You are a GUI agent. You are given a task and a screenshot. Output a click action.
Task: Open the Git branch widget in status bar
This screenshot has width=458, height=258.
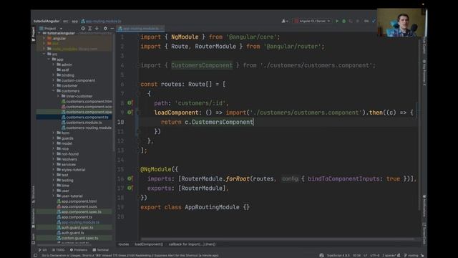(411, 255)
